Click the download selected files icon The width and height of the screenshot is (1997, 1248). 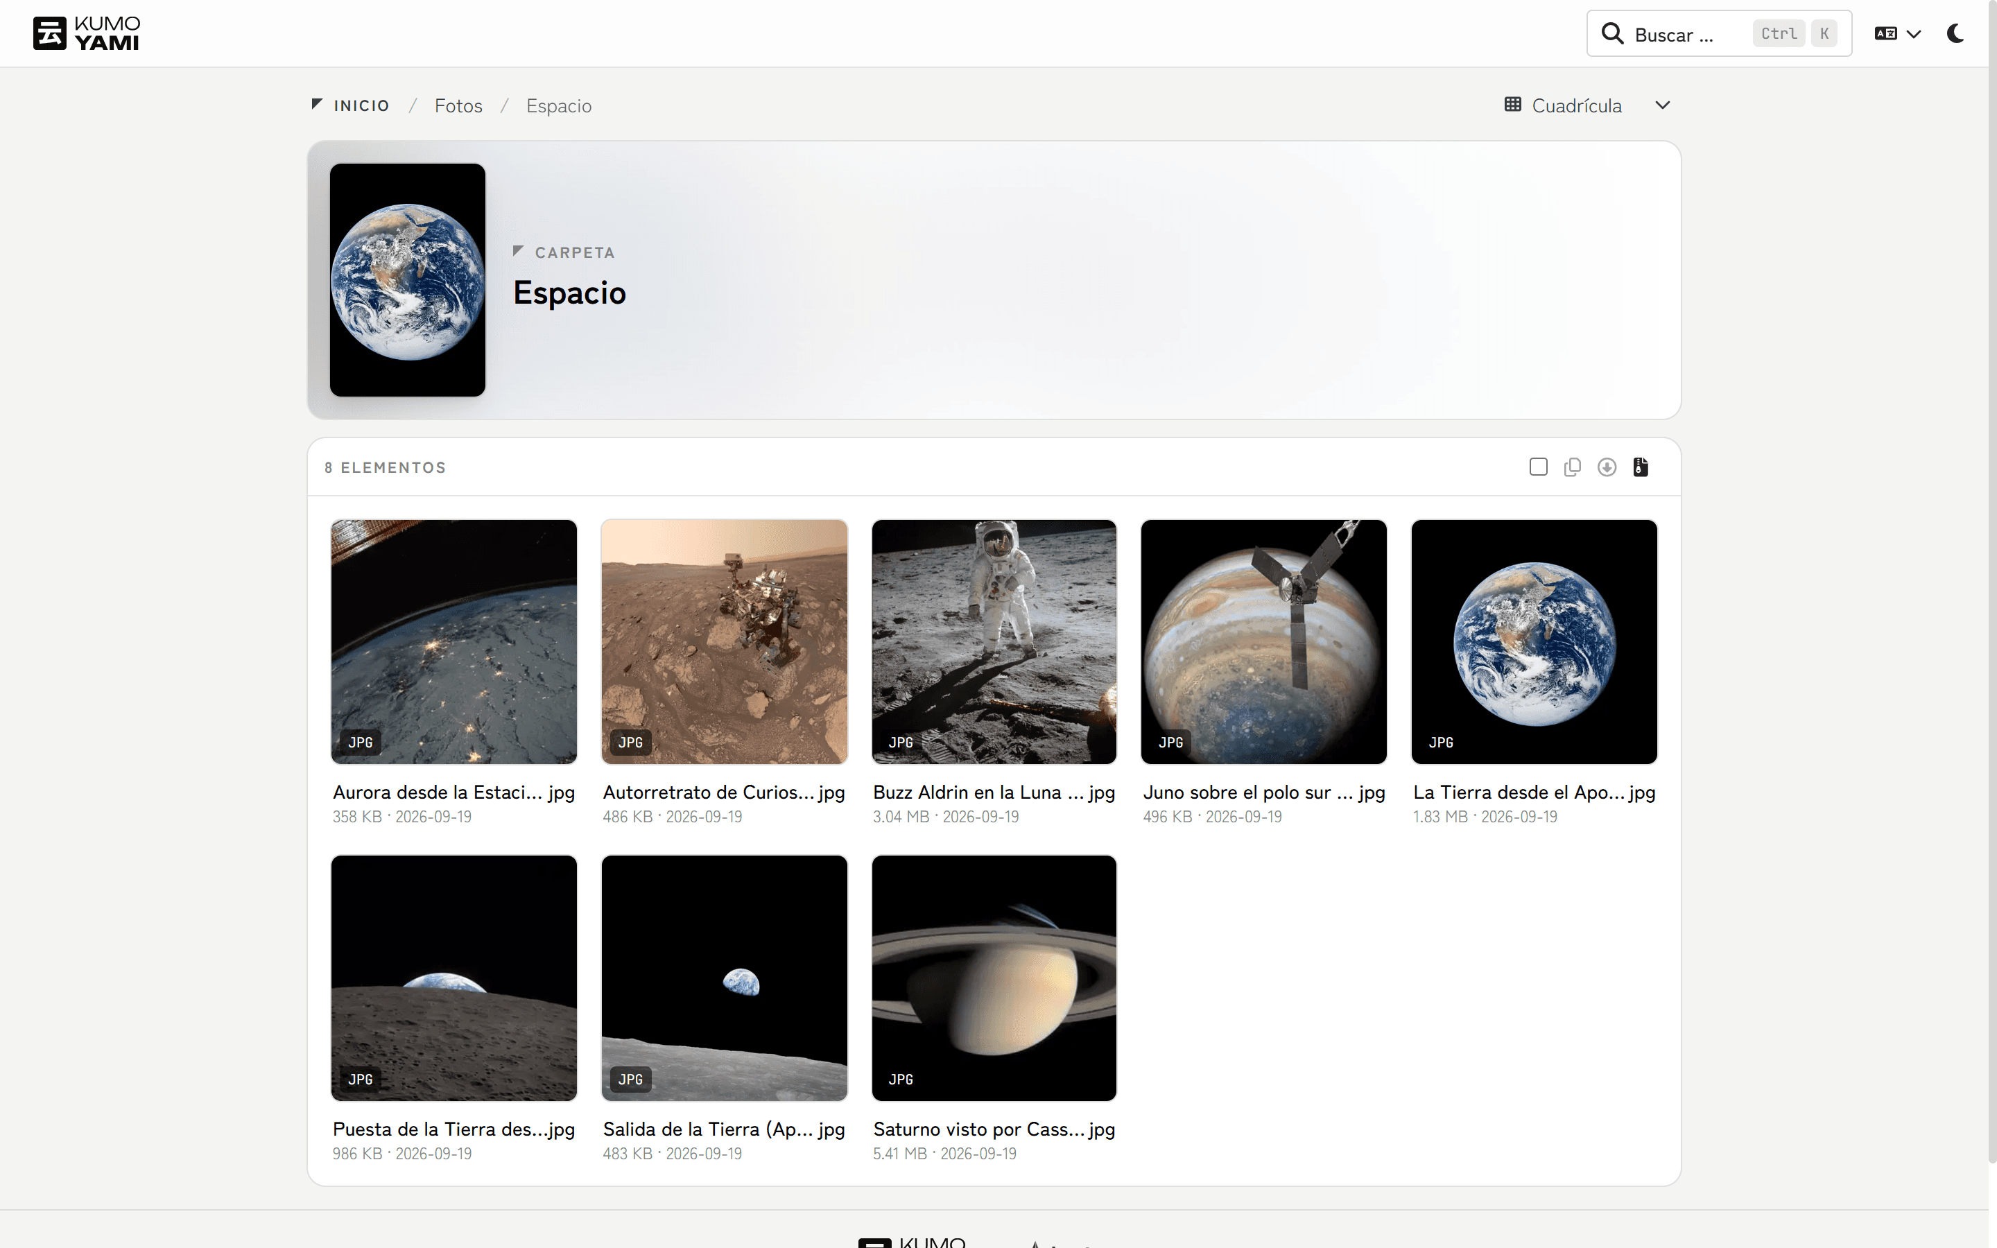(1607, 467)
